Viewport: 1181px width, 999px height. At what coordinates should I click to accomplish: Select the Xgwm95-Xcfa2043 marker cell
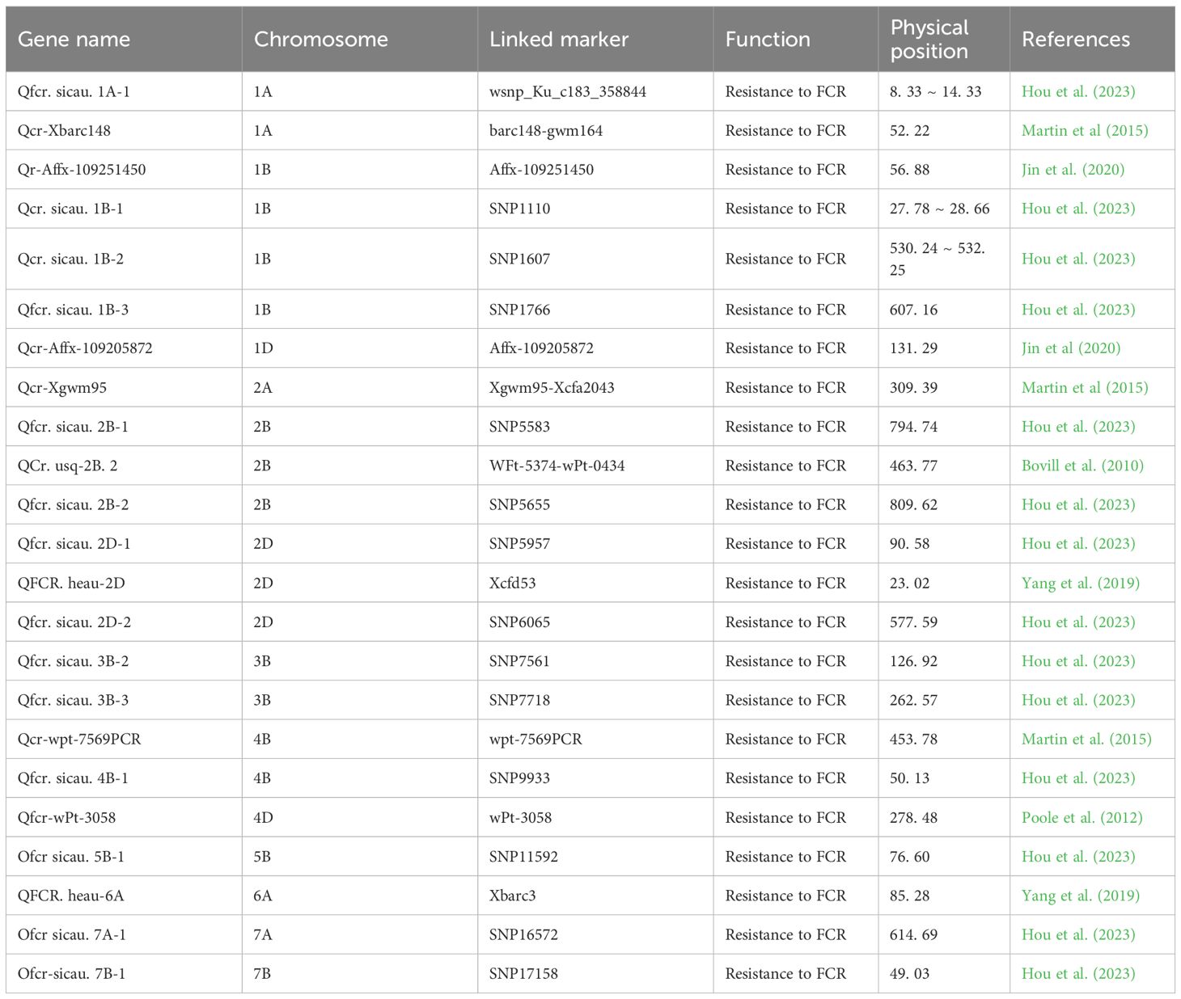[551, 387]
